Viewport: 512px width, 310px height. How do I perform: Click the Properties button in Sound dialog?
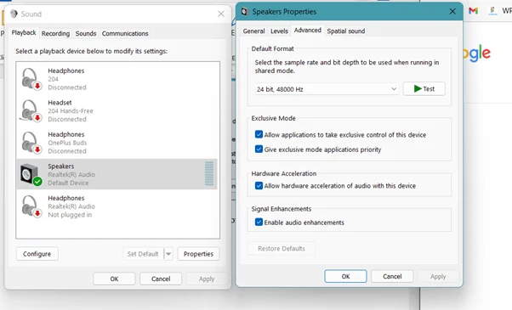coord(198,254)
